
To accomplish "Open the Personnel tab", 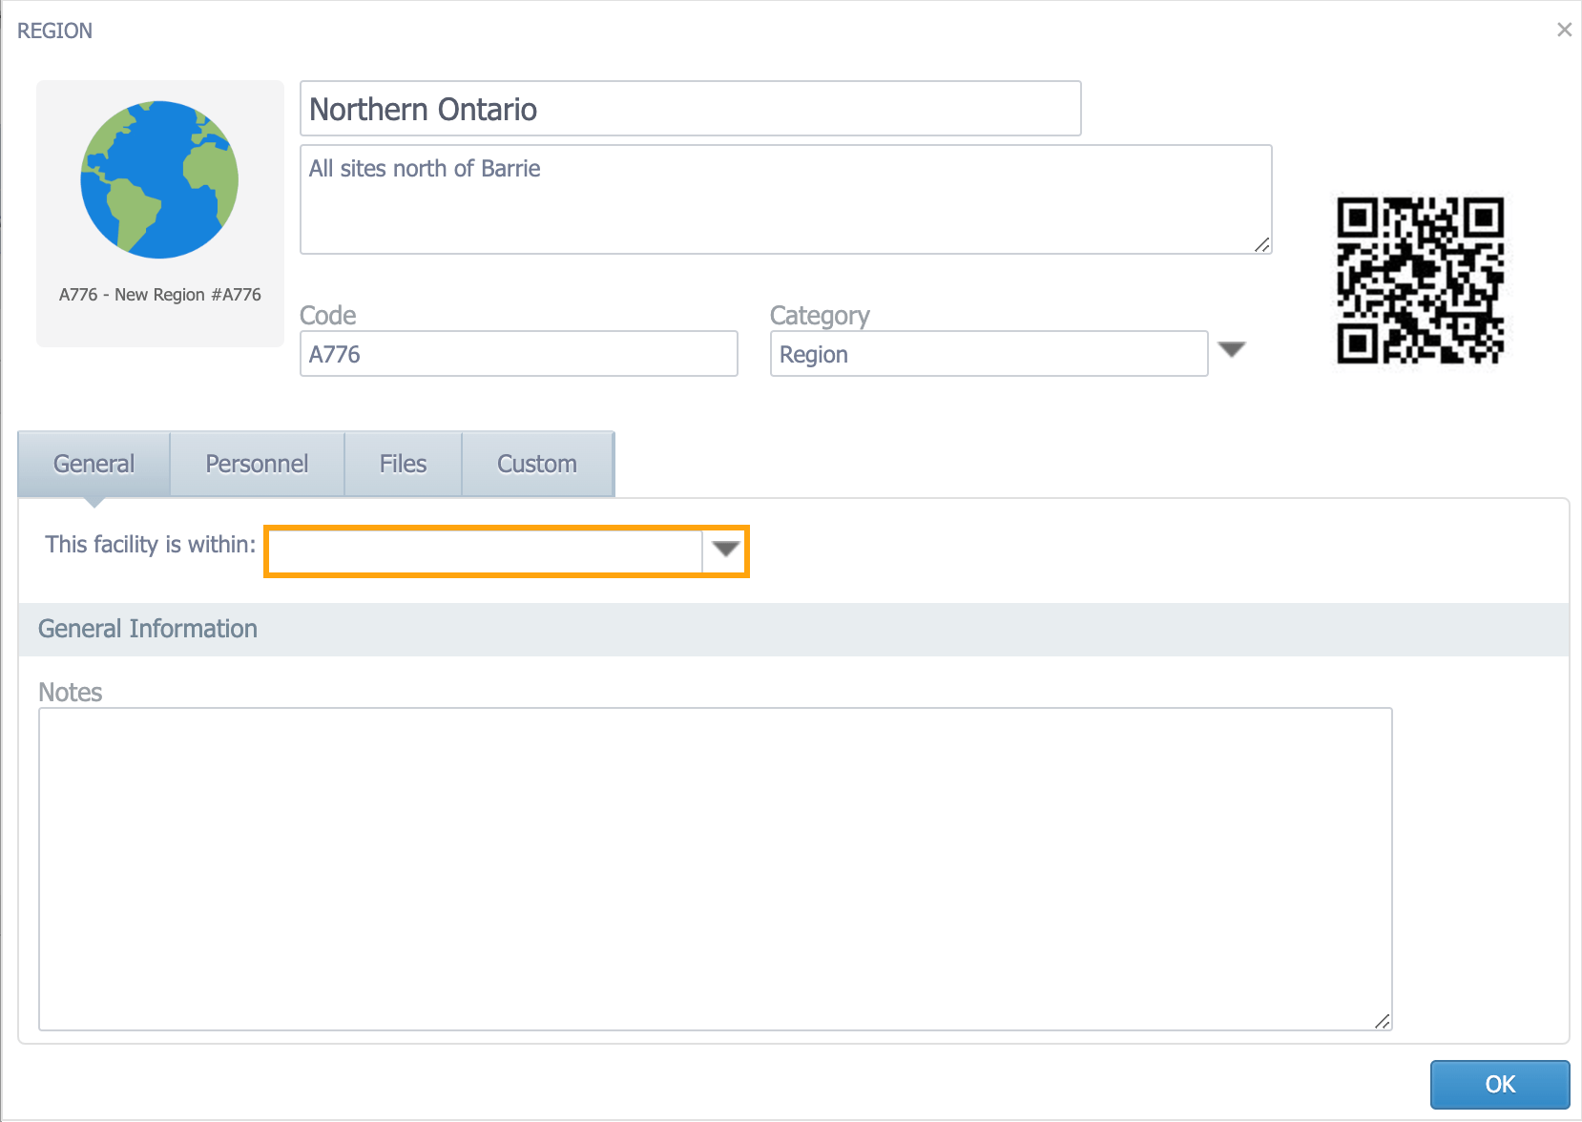I will [x=257, y=464].
